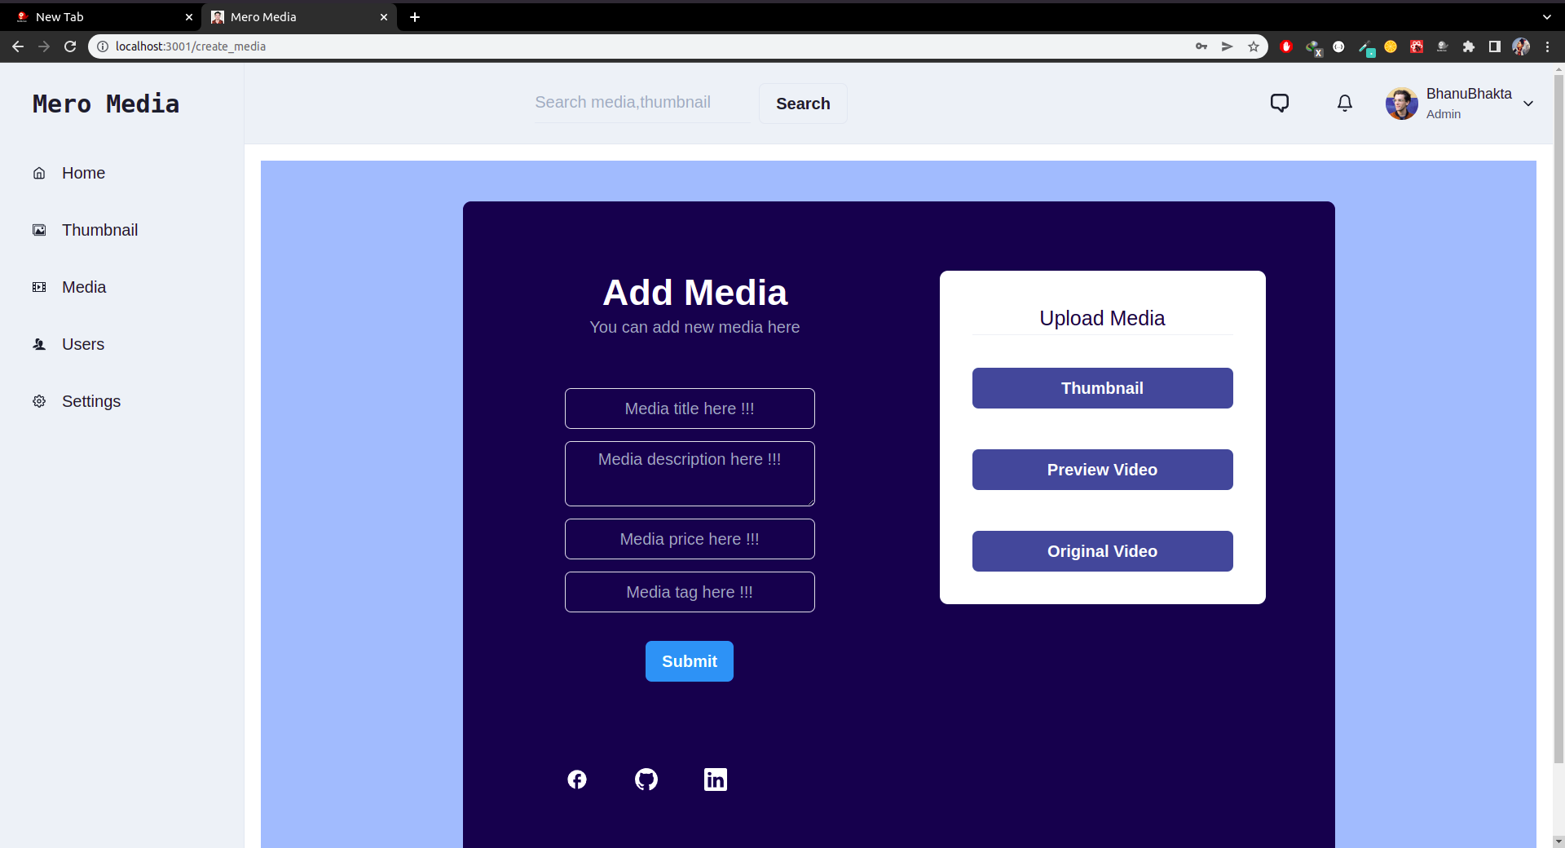Viewport: 1565px width, 848px height.
Task: Open the Thumbnail sidebar page
Action: [x=99, y=230]
